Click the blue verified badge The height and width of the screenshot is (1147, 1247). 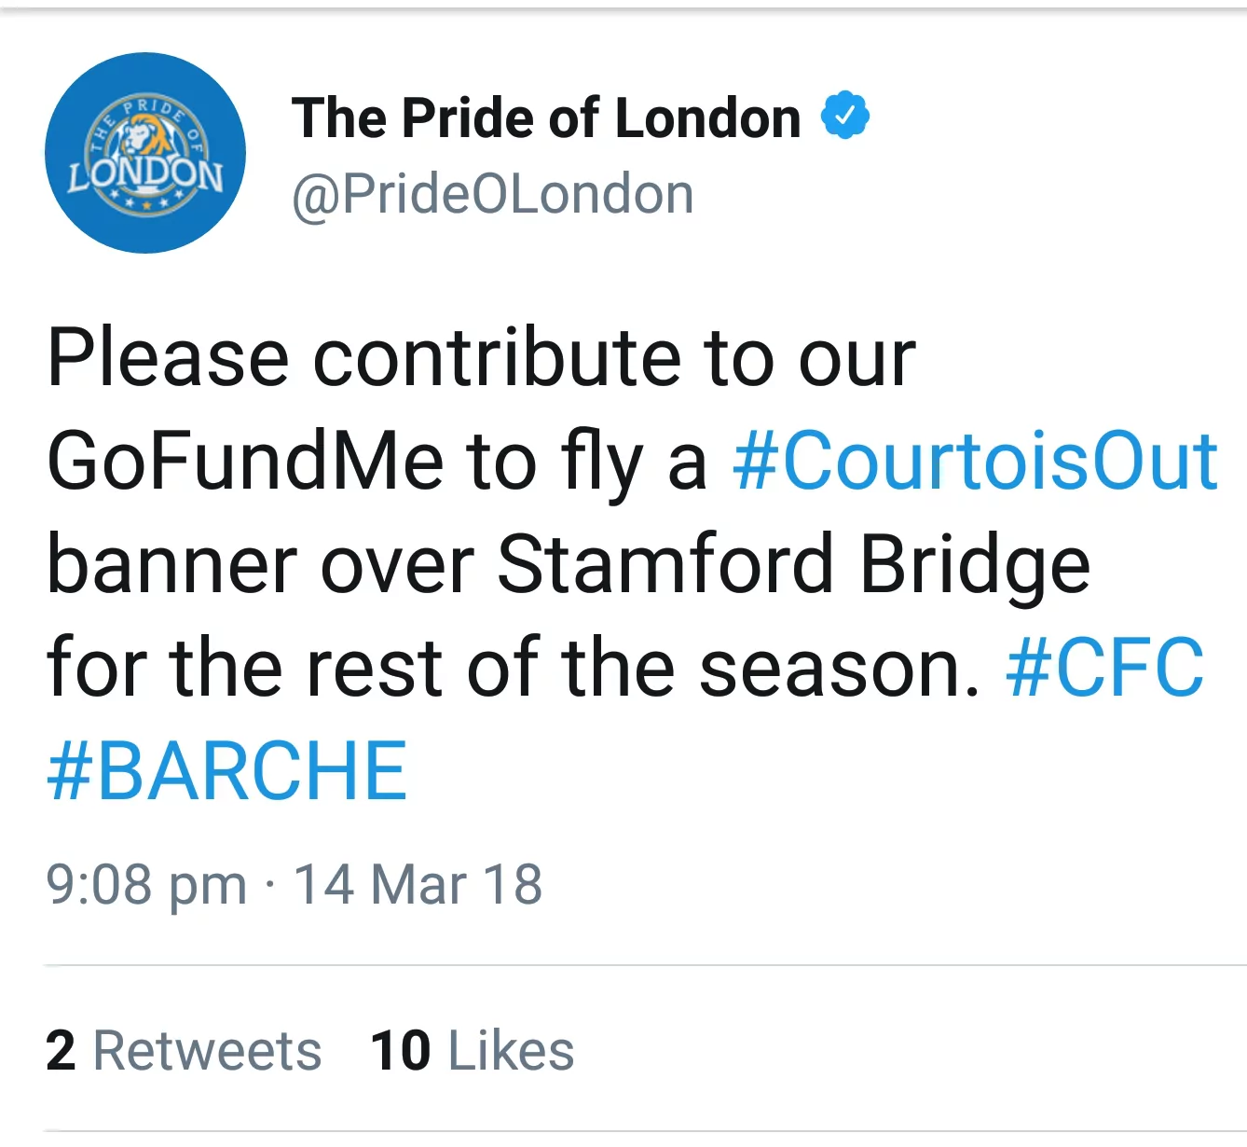click(844, 114)
